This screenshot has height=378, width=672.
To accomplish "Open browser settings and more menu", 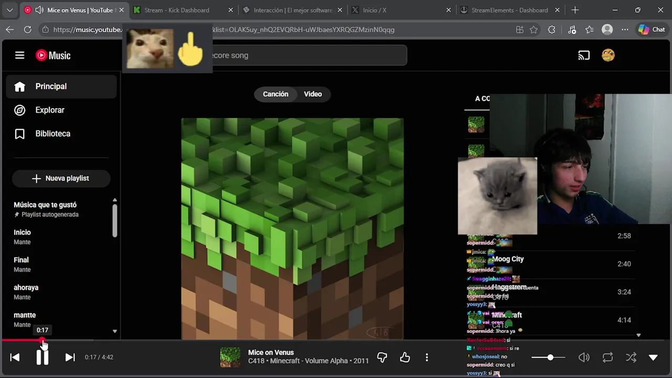I will click(625, 30).
